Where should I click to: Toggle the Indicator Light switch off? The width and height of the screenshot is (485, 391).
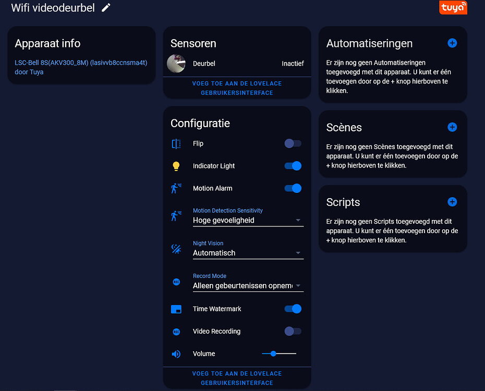(293, 166)
